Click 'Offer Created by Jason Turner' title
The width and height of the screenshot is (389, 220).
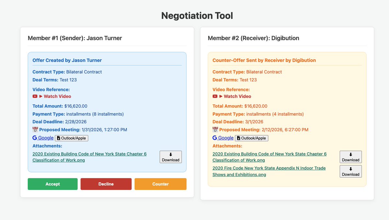pyautogui.click(x=67, y=60)
